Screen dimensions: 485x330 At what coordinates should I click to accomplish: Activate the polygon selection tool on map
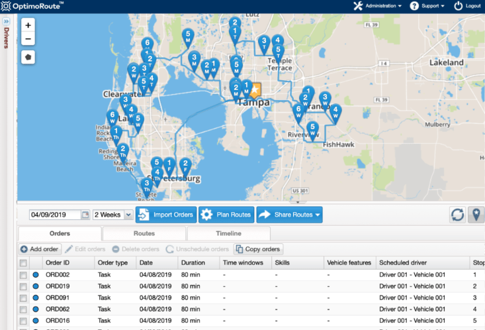click(x=28, y=57)
